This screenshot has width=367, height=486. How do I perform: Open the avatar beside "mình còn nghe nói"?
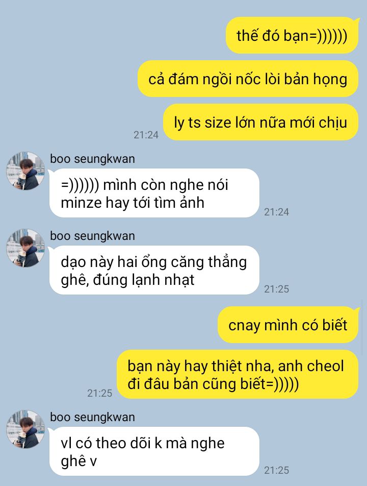tap(25, 171)
